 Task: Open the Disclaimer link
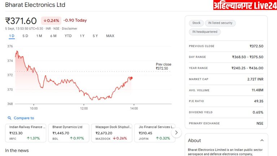point(70,29)
